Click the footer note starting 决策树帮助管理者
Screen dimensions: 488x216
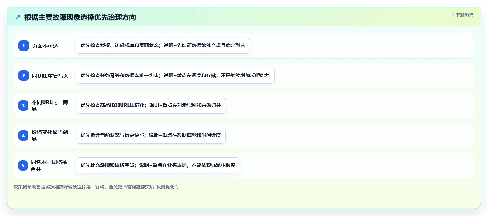(x=97, y=187)
